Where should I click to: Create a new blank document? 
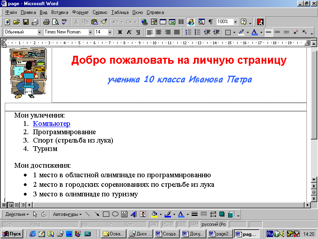point(8,22)
